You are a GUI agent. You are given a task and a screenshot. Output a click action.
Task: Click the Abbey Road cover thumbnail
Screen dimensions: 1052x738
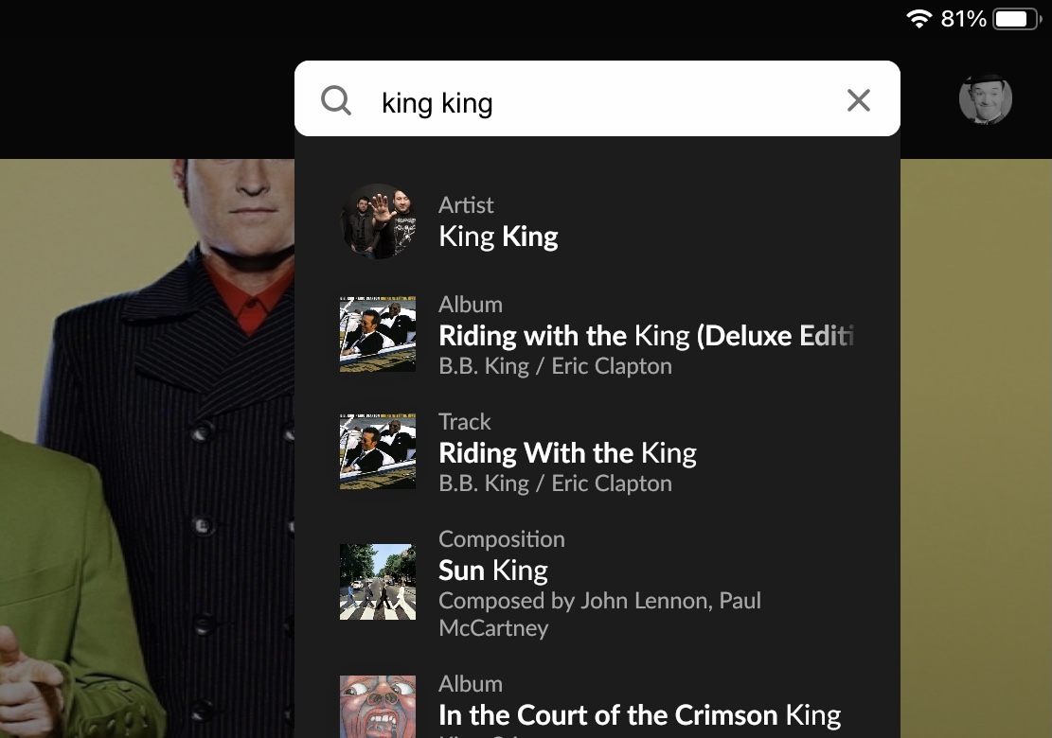tap(378, 581)
